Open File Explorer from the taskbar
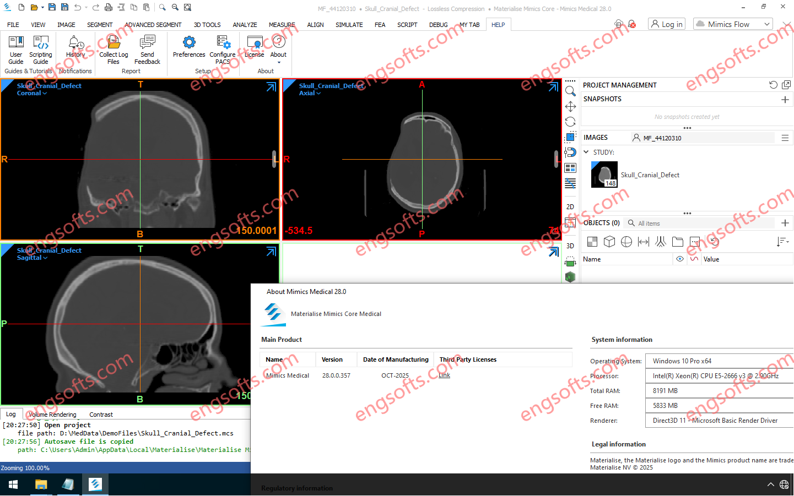This screenshot has width=794, height=496. [41, 484]
